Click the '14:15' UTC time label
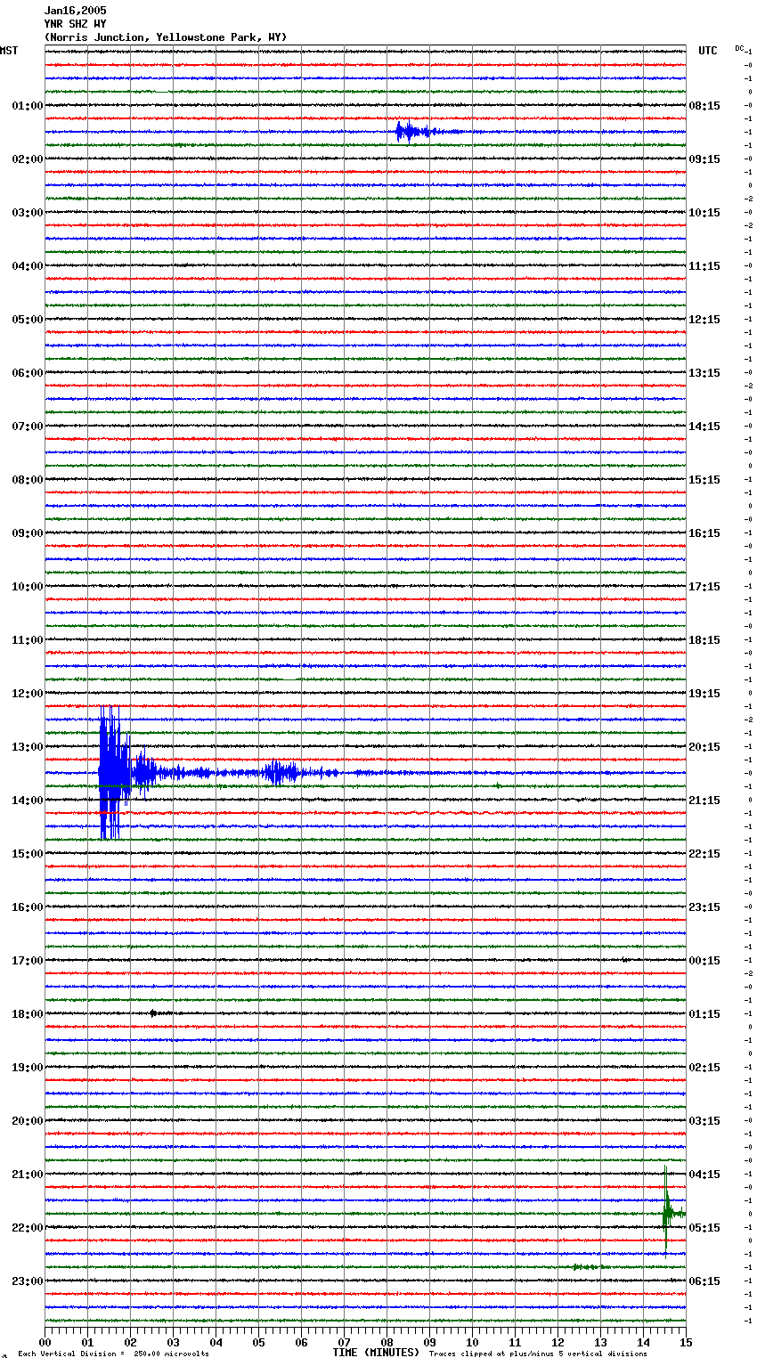The image size is (757, 1366). [704, 427]
